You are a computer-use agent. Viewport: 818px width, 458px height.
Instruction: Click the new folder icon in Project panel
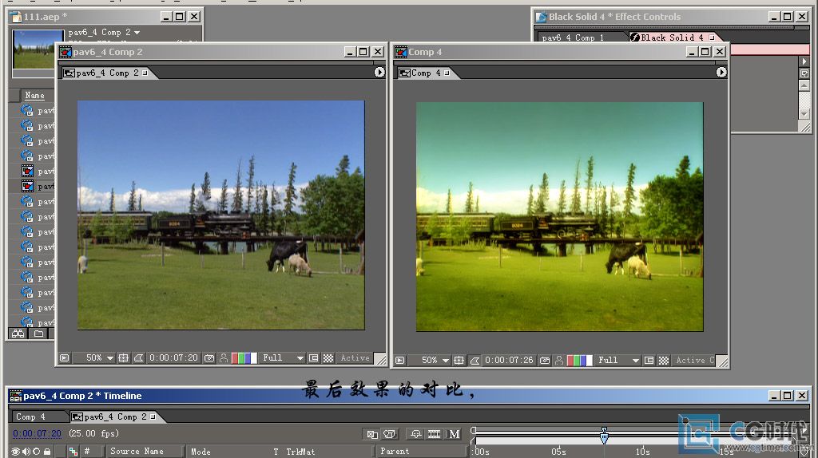38,334
